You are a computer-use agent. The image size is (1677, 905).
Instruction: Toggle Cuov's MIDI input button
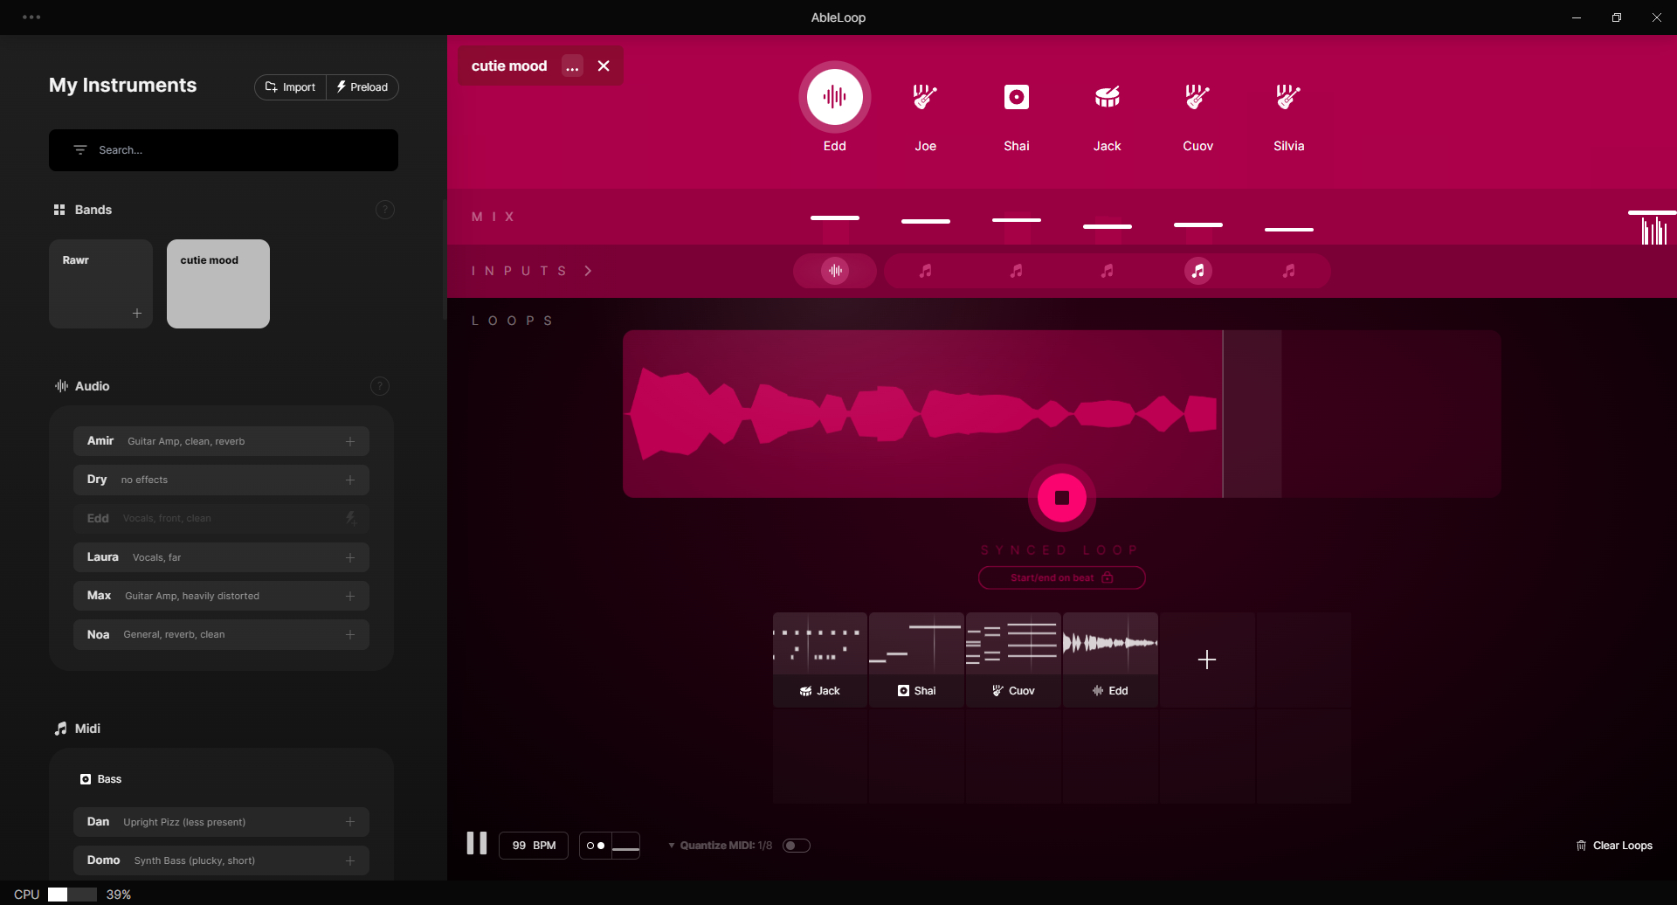pyautogui.click(x=1197, y=271)
